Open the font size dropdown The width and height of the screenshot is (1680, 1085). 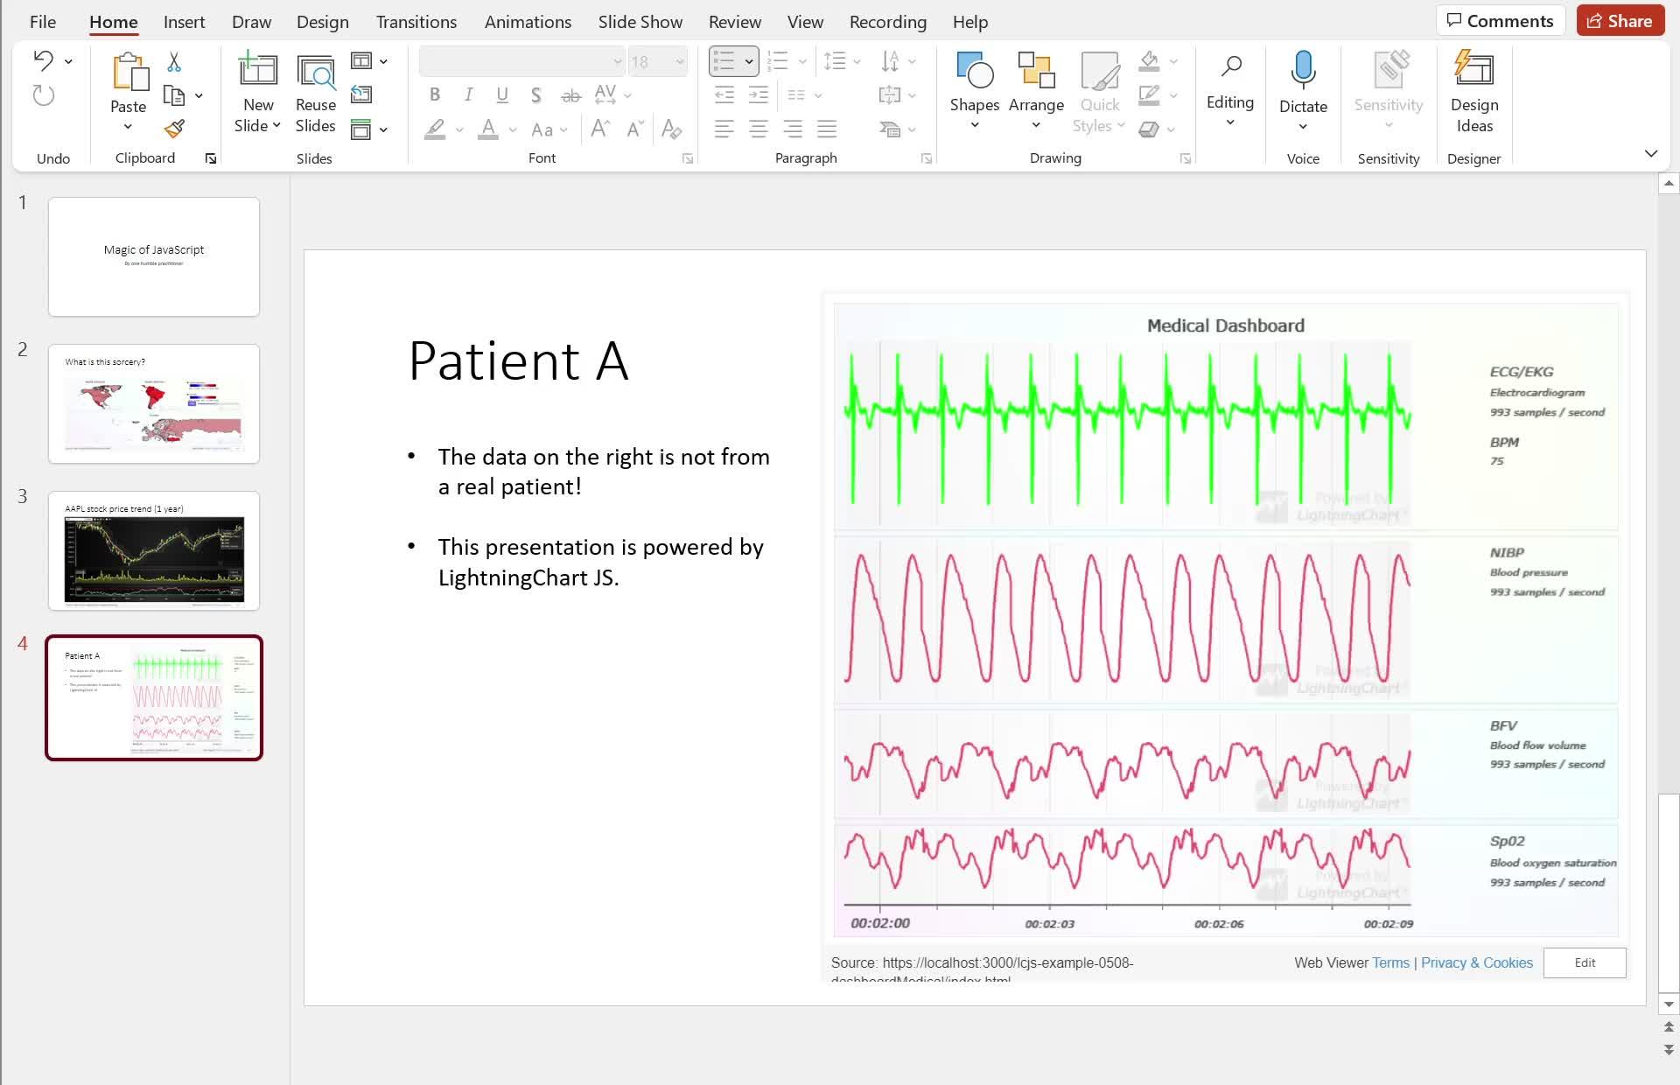tap(679, 61)
